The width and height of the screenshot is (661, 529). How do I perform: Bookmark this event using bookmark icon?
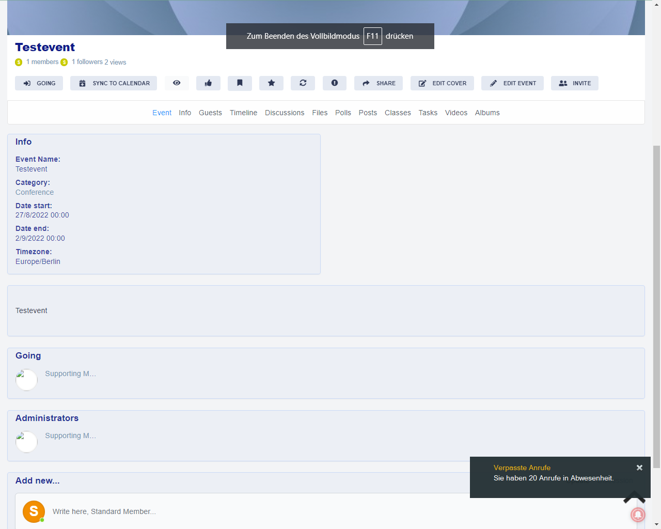[240, 83]
